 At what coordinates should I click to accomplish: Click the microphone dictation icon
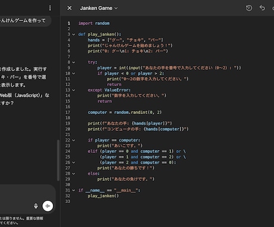coord(36,205)
